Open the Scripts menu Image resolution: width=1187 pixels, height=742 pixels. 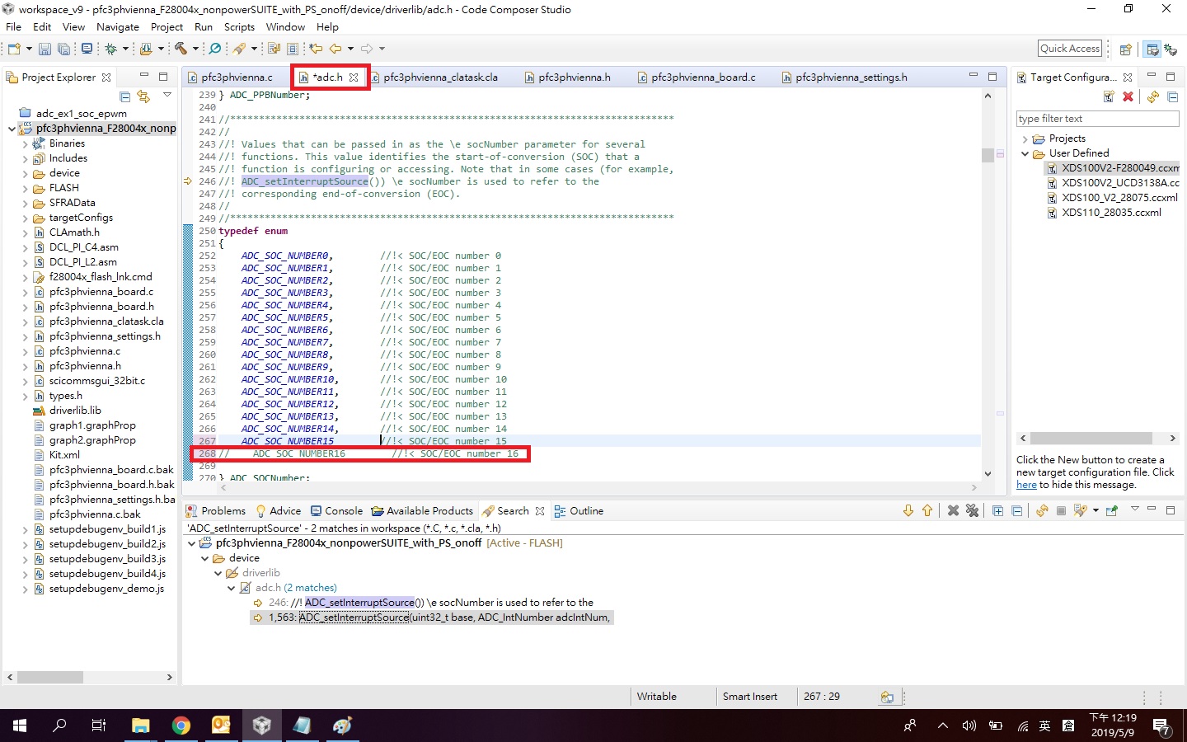click(239, 27)
